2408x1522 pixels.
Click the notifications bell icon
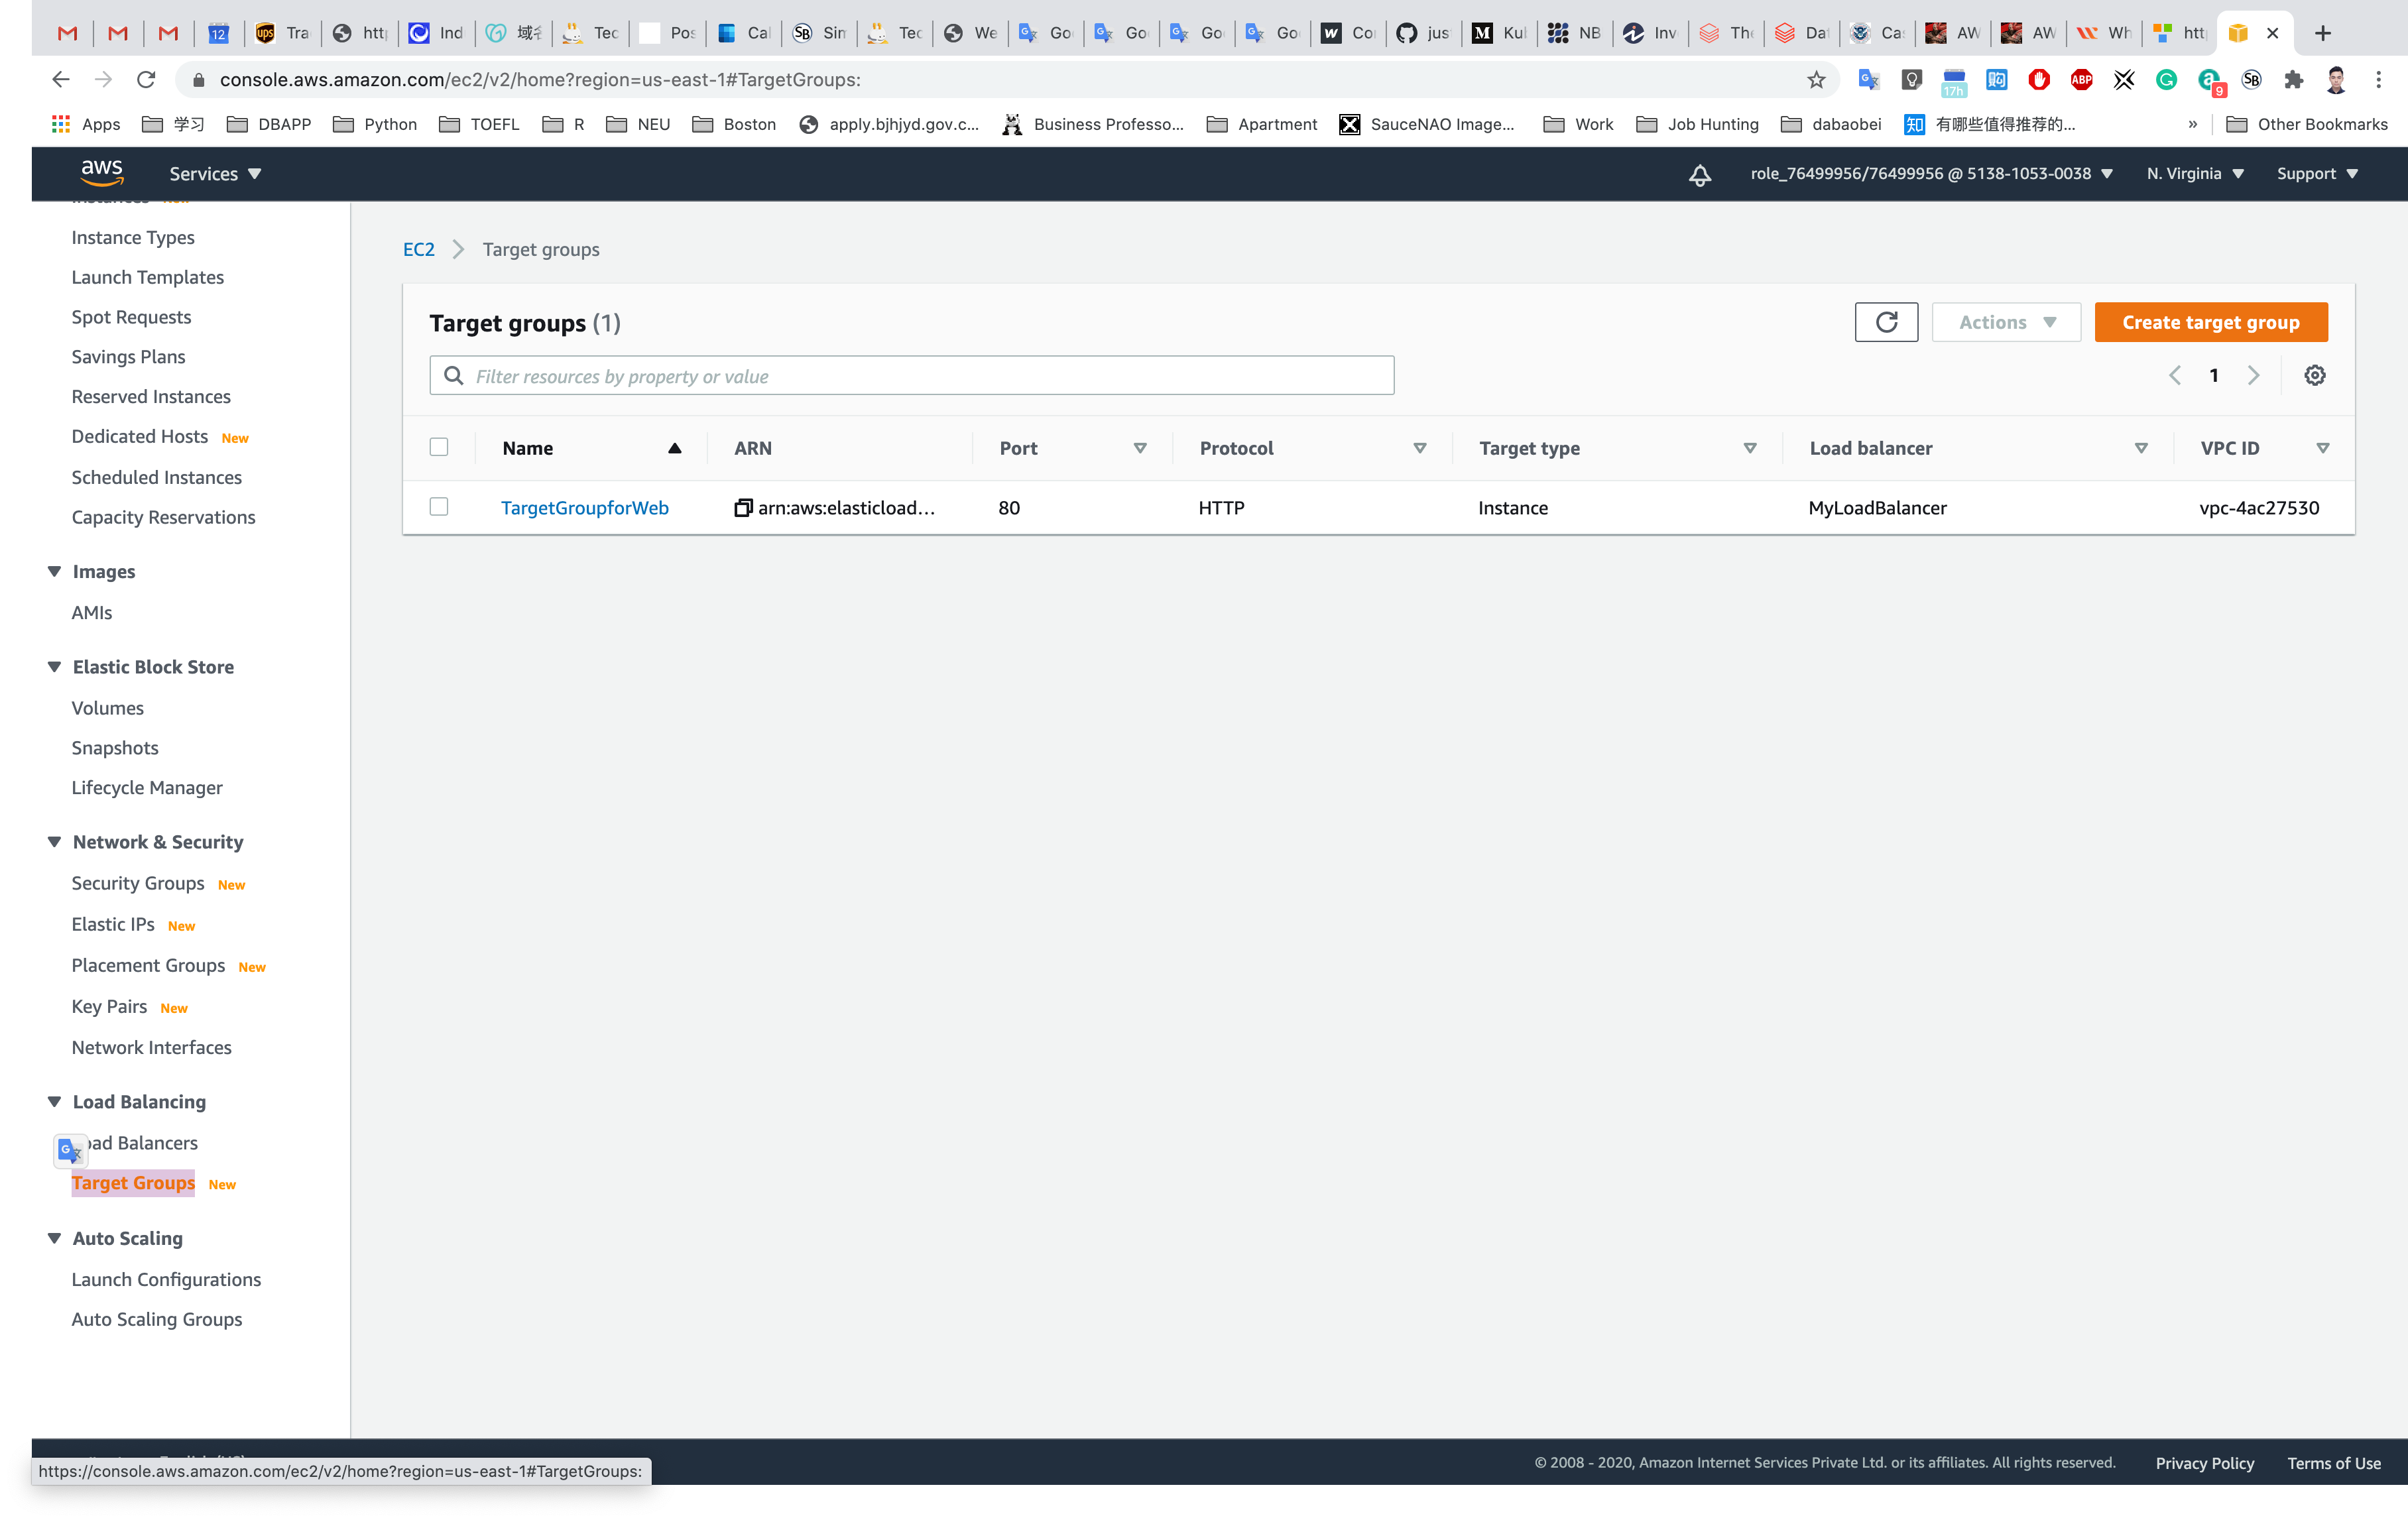[1699, 175]
